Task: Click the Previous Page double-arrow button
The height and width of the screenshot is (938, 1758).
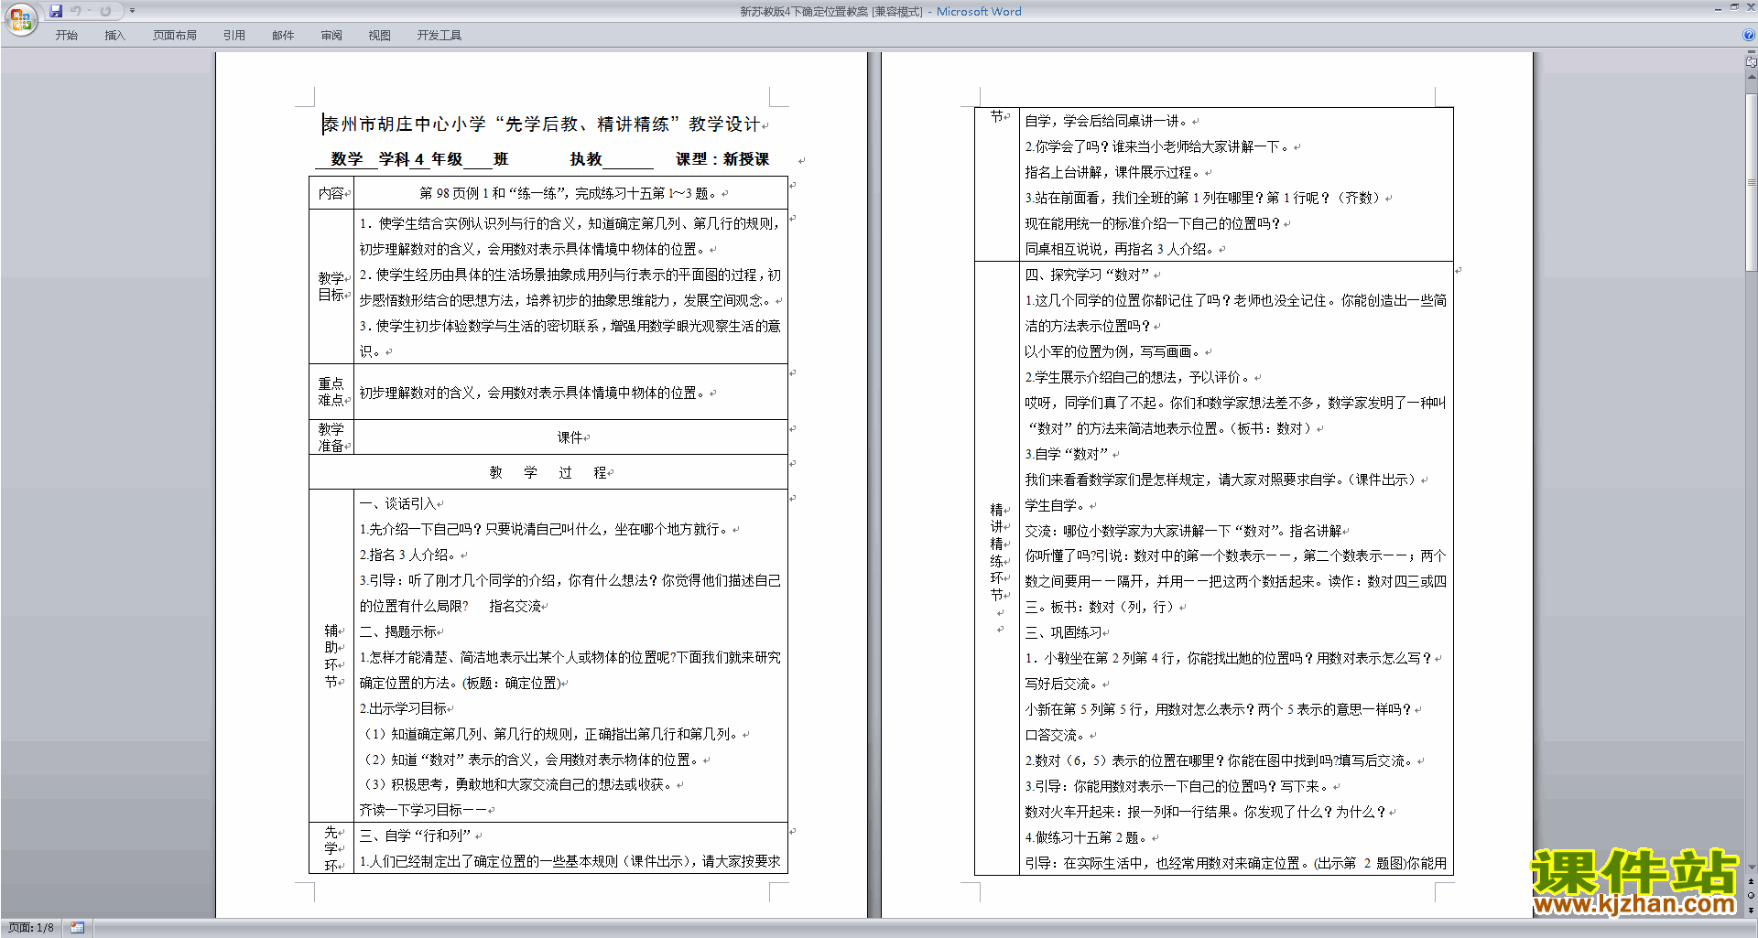Action: pyautogui.click(x=1752, y=881)
